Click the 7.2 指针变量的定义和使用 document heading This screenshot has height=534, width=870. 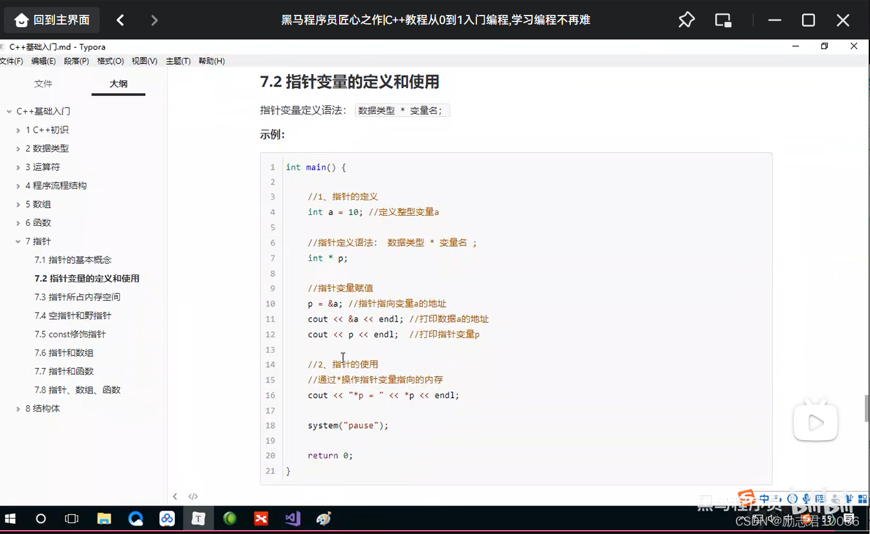(350, 82)
